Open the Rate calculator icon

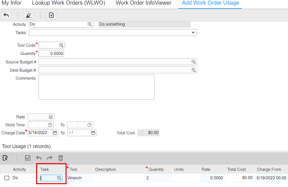[51, 117]
